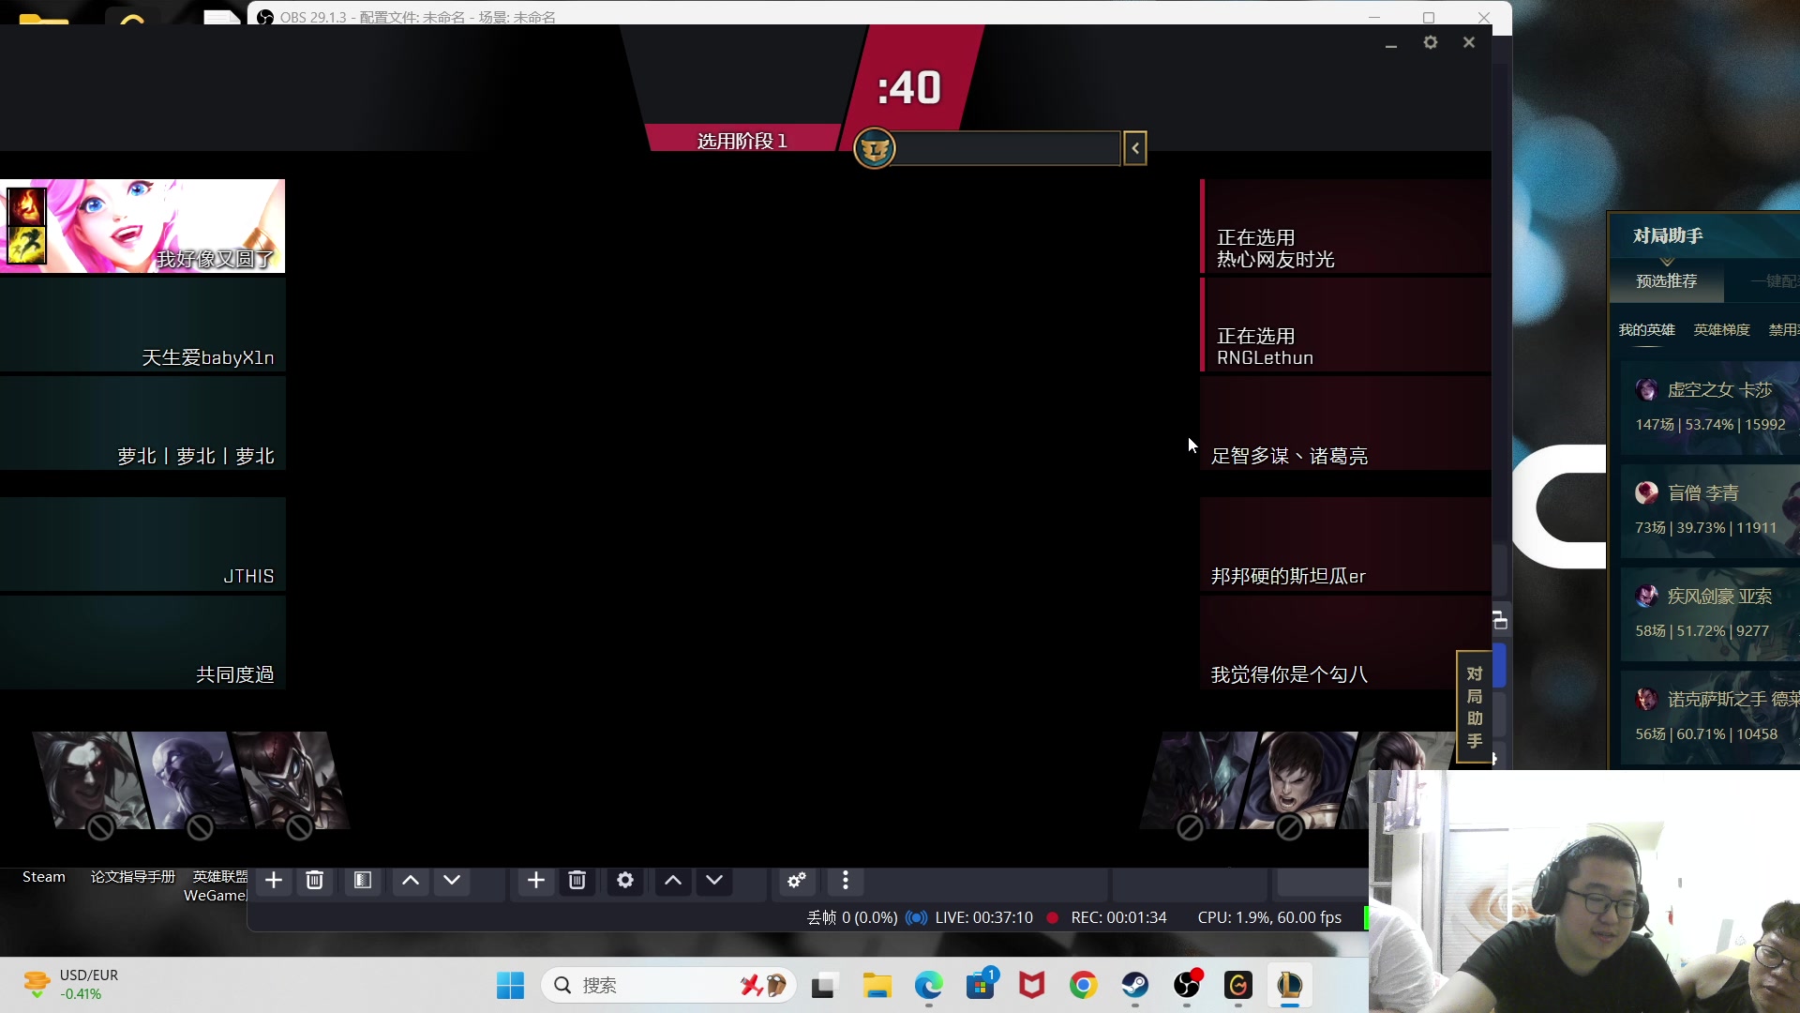
Task: Click the gold rank emblem beside search box
Action: click(x=875, y=148)
